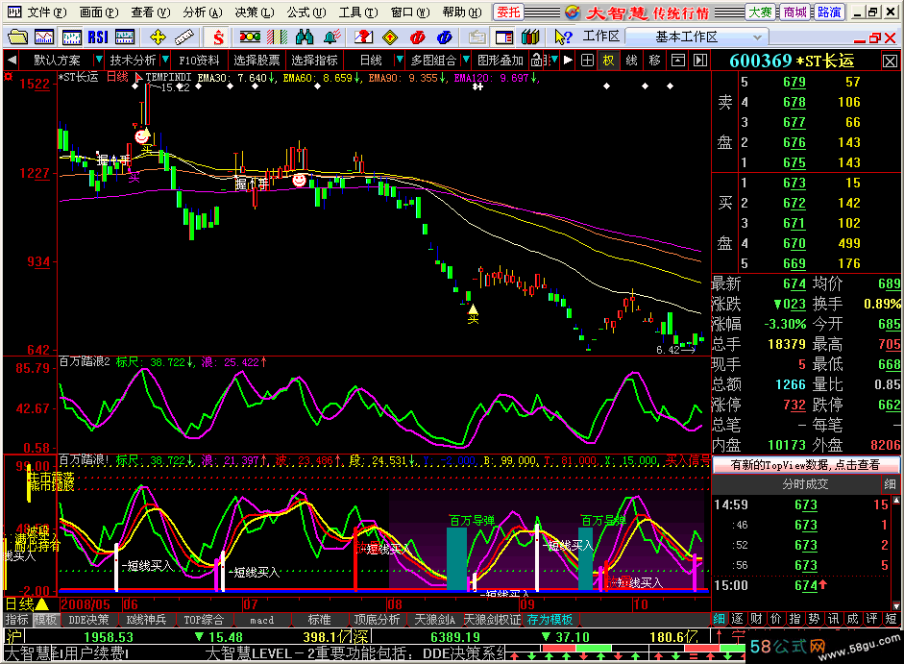Toggle the 财 finance button

coord(757,619)
